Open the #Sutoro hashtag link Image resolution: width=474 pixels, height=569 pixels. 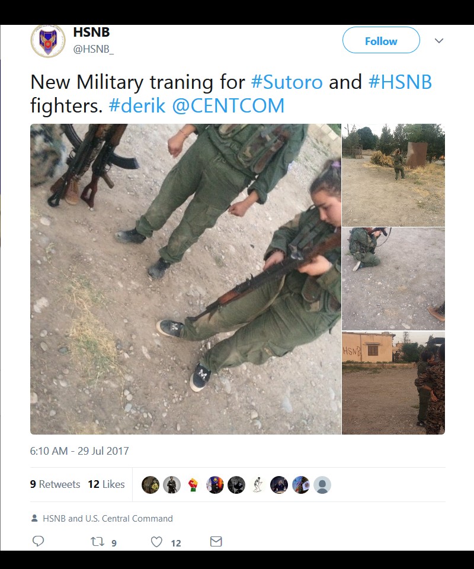tap(287, 82)
